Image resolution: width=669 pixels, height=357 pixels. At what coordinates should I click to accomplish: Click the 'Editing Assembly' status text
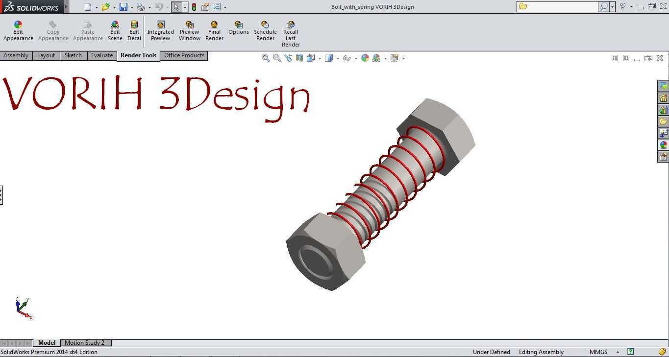541,352
